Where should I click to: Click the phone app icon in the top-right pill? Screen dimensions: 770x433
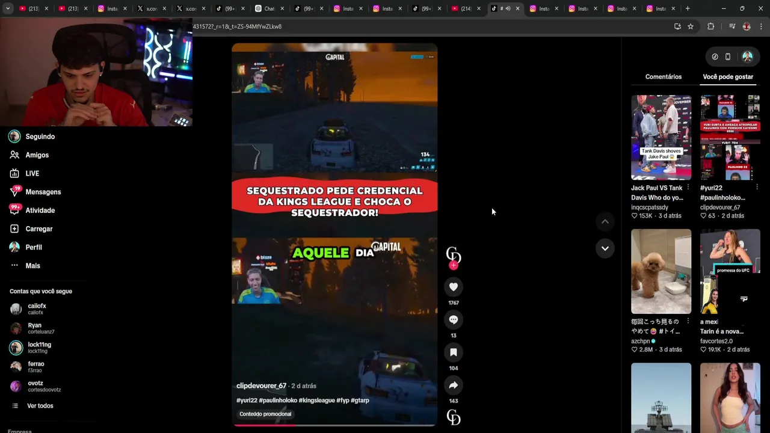pos(728,57)
